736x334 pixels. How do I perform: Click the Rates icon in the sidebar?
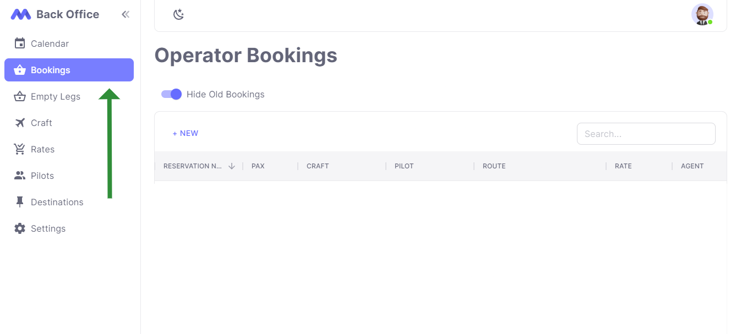click(20, 149)
